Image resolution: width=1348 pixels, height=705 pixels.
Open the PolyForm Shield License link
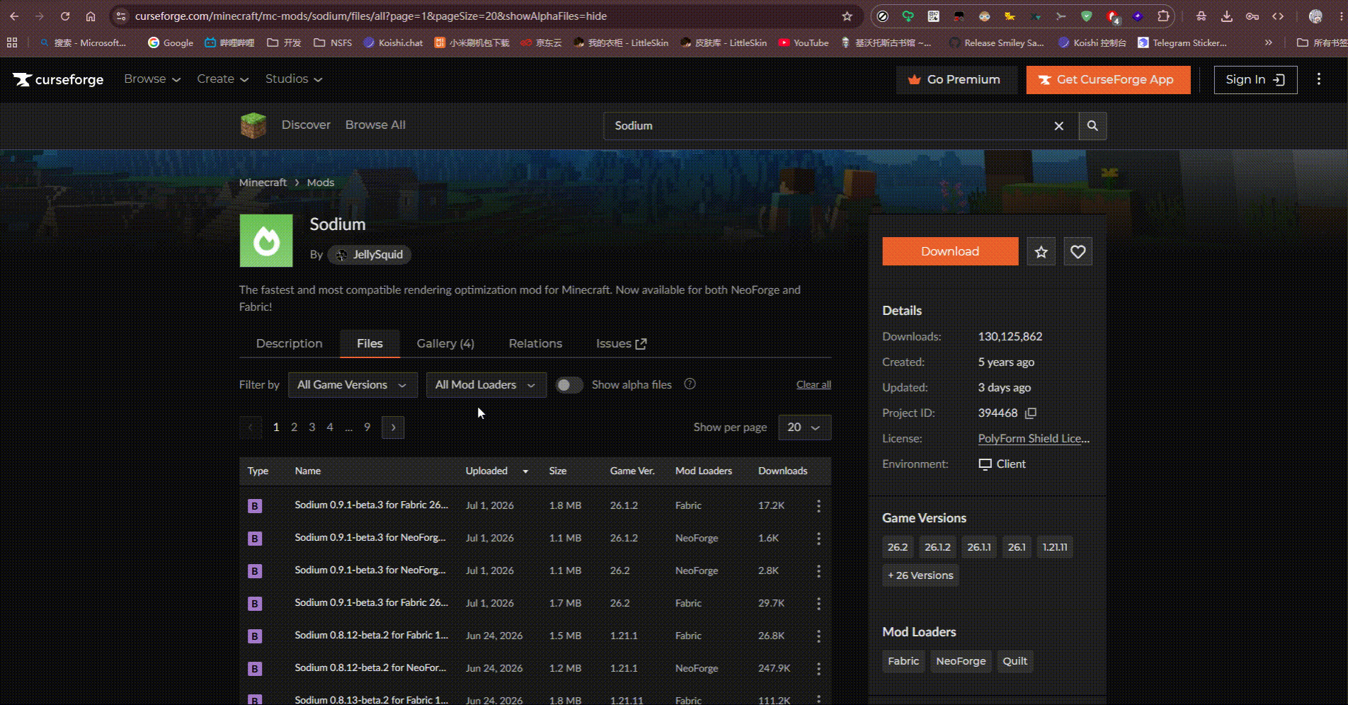[1034, 439]
